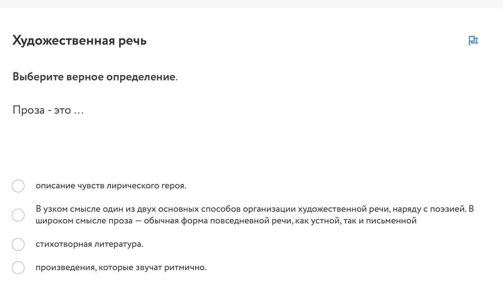The height and width of the screenshot is (294, 503).
Task: Click the 'Выберите верное определение' instruction
Action: click(x=95, y=77)
